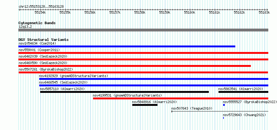Select the nsv6460590 (Sedlazeck2020) red bar
The height and width of the screenshot is (130, 277).
[135, 66]
